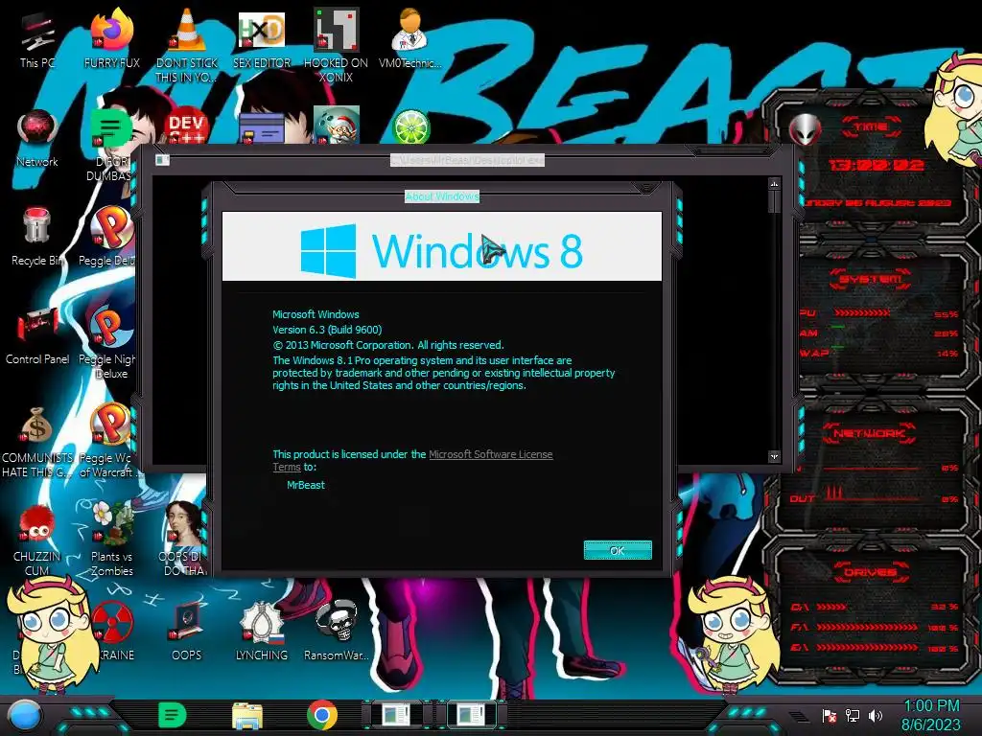The image size is (982, 736).
Task: Open the money bag COMMUNISTS HATE THIS icon
Action: tap(37, 442)
